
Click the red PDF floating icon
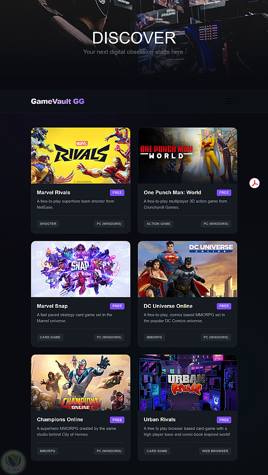pyautogui.click(x=254, y=183)
